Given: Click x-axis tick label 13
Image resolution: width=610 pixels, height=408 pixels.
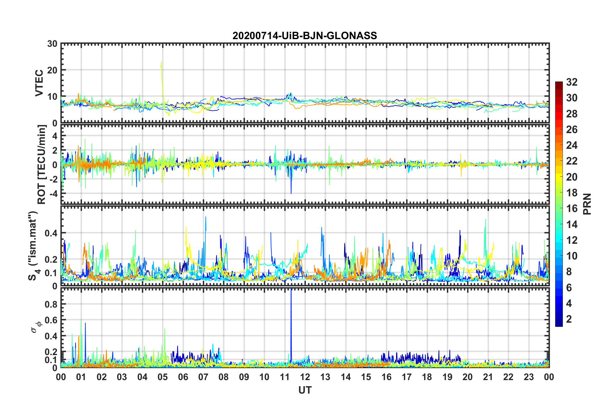Looking at the screenshot, I should (325, 377).
